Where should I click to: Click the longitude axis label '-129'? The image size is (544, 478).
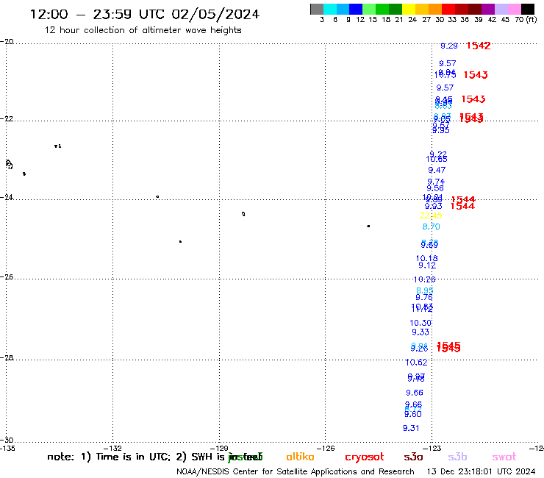tap(219, 448)
